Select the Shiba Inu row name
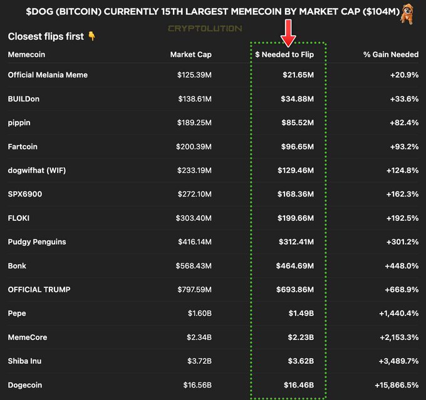426x400 pixels. pyautogui.click(x=24, y=361)
